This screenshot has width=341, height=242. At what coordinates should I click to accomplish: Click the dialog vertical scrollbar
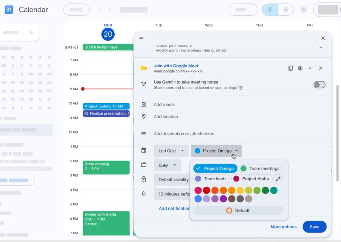click(338, 133)
